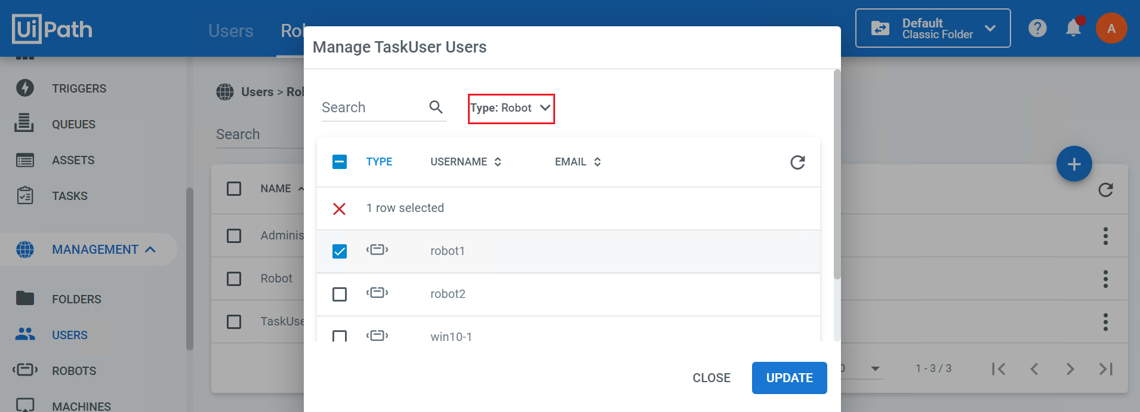This screenshot has width=1140, height=412.
Task: Toggle the select-all checkbox beside NAME column
Action: [x=234, y=189]
